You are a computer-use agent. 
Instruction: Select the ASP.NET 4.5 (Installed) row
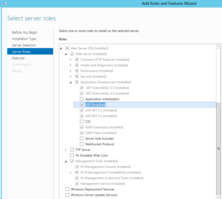click(101, 116)
